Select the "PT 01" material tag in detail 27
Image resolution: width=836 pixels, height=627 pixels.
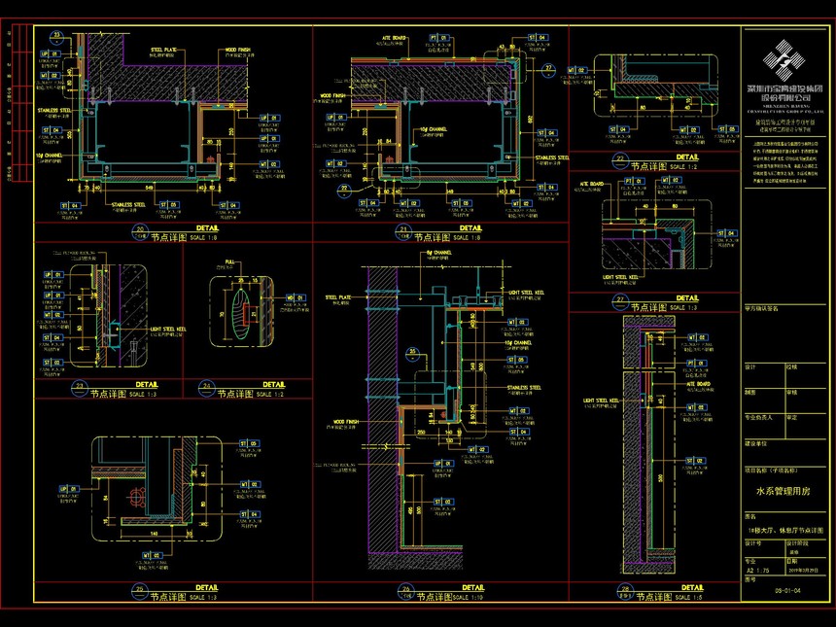click(635, 181)
